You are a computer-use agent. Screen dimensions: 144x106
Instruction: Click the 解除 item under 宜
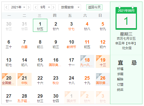click(x=120, y=79)
